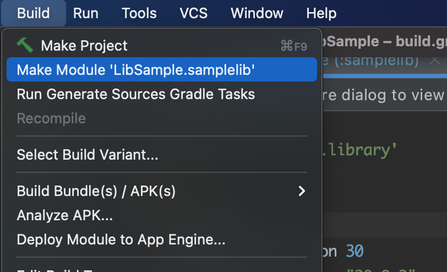Open the Window menu in menu bar
This screenshot has width=447, height=272.
pyautogui.click(x=257, y=13)
